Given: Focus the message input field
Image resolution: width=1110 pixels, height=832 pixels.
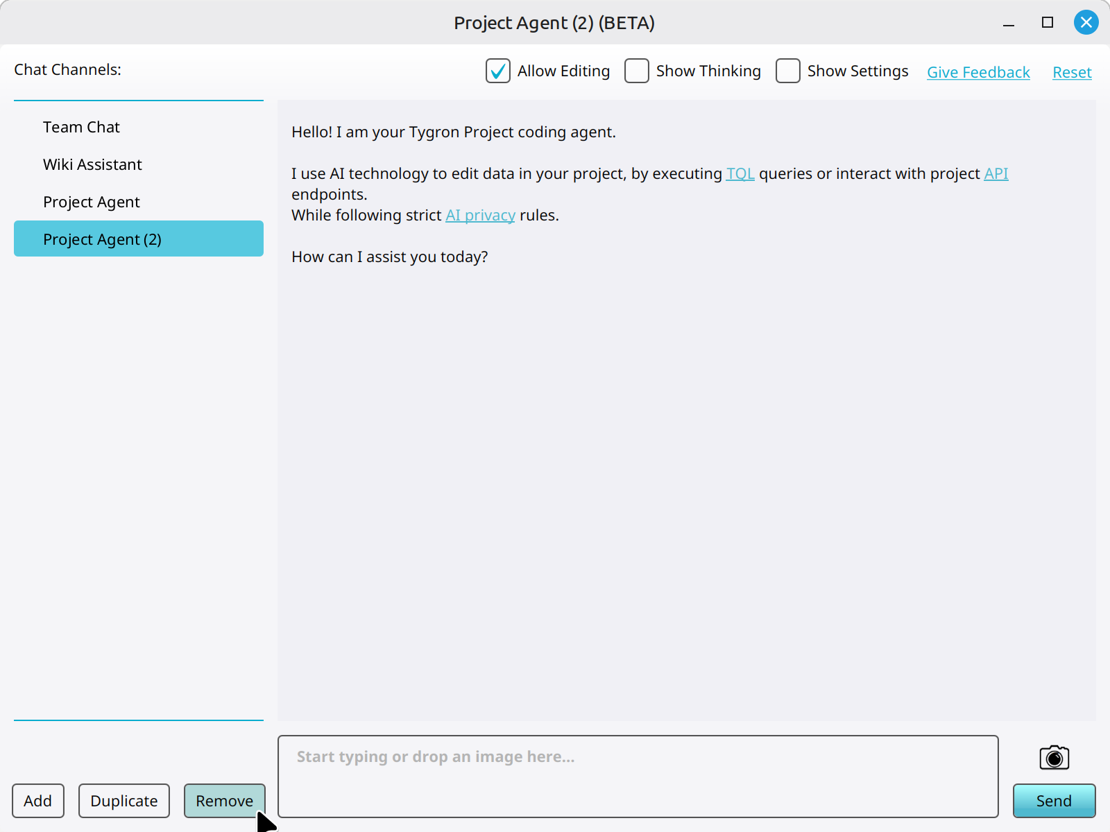Looking at the screenshot, I should pos(638,777).
